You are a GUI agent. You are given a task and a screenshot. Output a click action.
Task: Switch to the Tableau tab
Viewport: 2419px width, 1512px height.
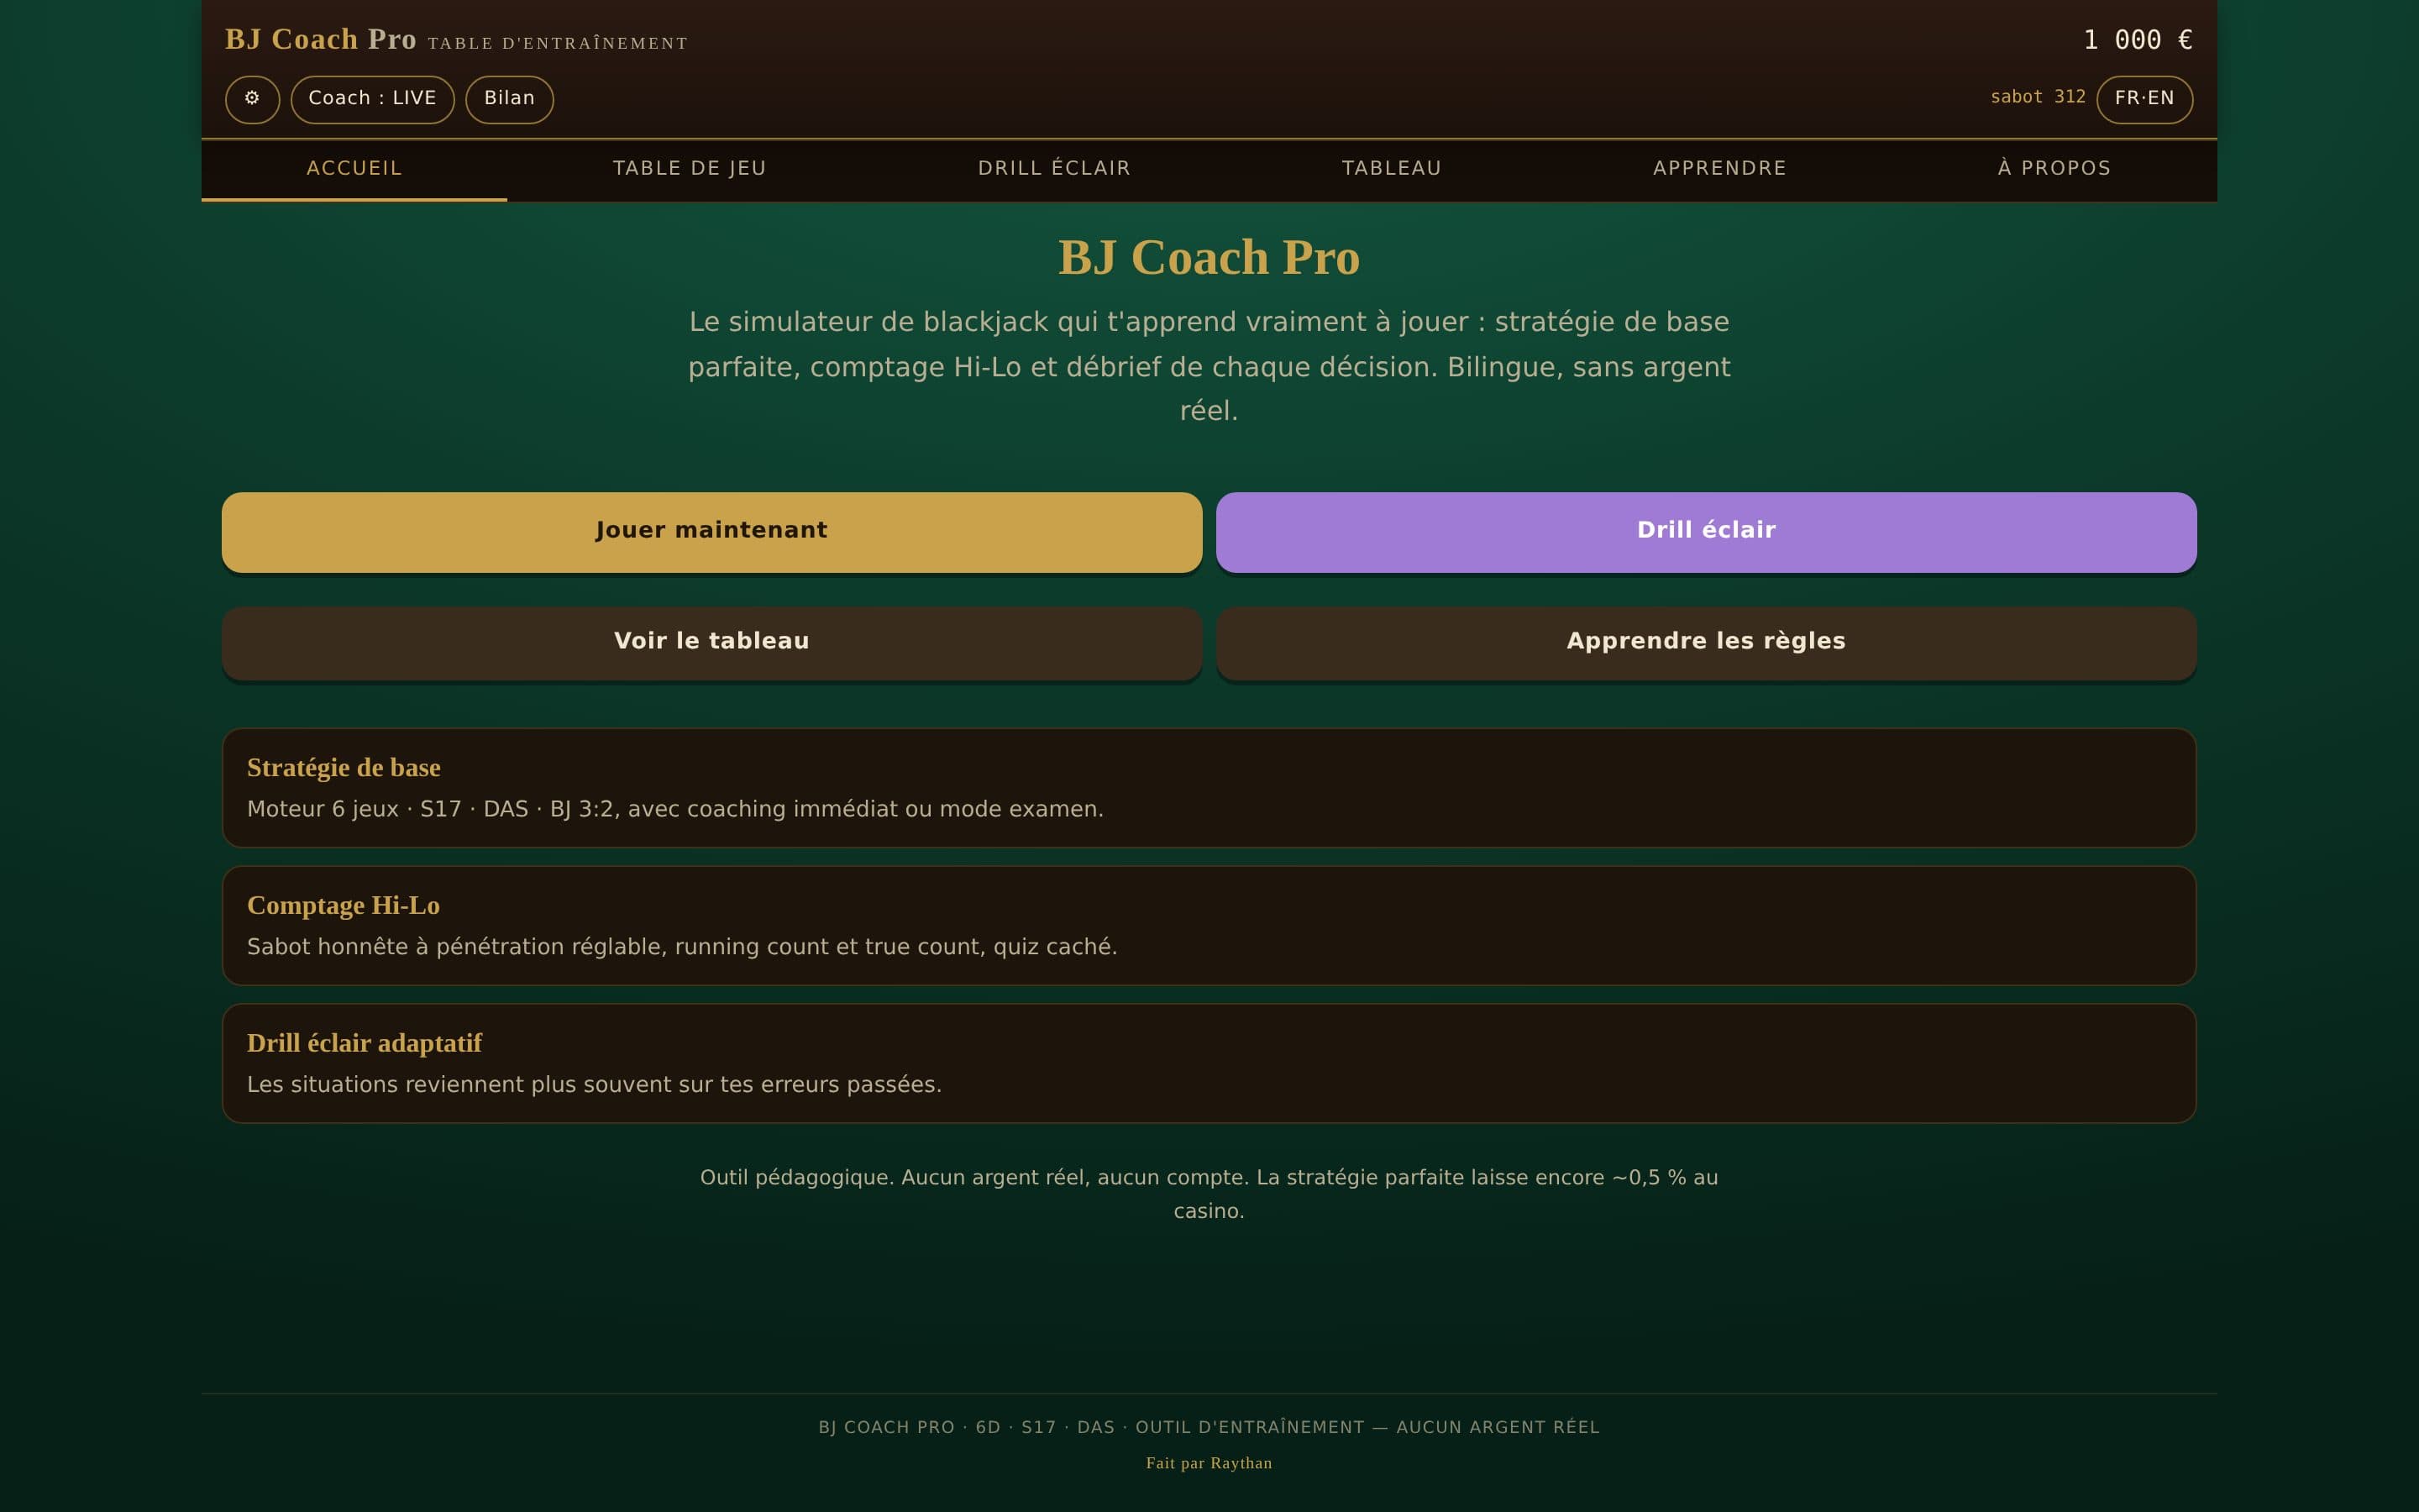point(1392,169)
